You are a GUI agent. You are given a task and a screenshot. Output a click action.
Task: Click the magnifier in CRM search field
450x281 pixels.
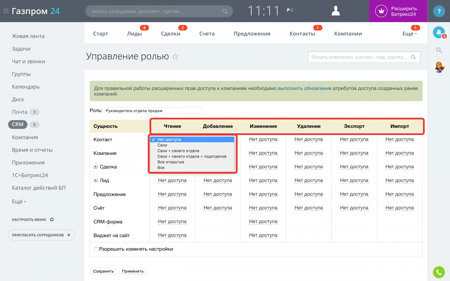413,57
